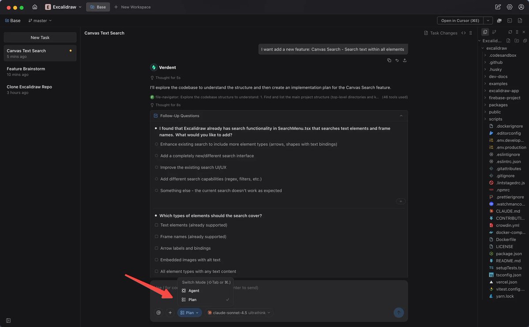Switch to Agent mode
This screenshot has width=529, height=327.
206,290
